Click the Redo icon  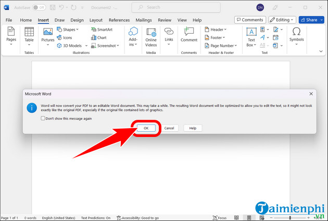click(73, 7)
